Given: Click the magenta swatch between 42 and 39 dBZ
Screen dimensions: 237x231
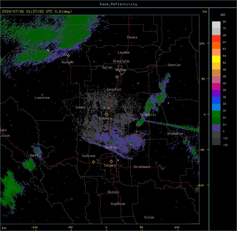Looking at the screenshot, I should pos(216,86).
